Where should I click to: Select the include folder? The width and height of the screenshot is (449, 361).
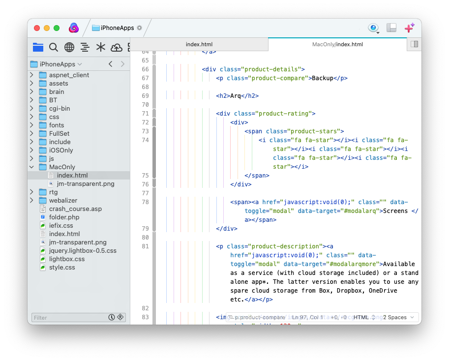pos(79,142)
